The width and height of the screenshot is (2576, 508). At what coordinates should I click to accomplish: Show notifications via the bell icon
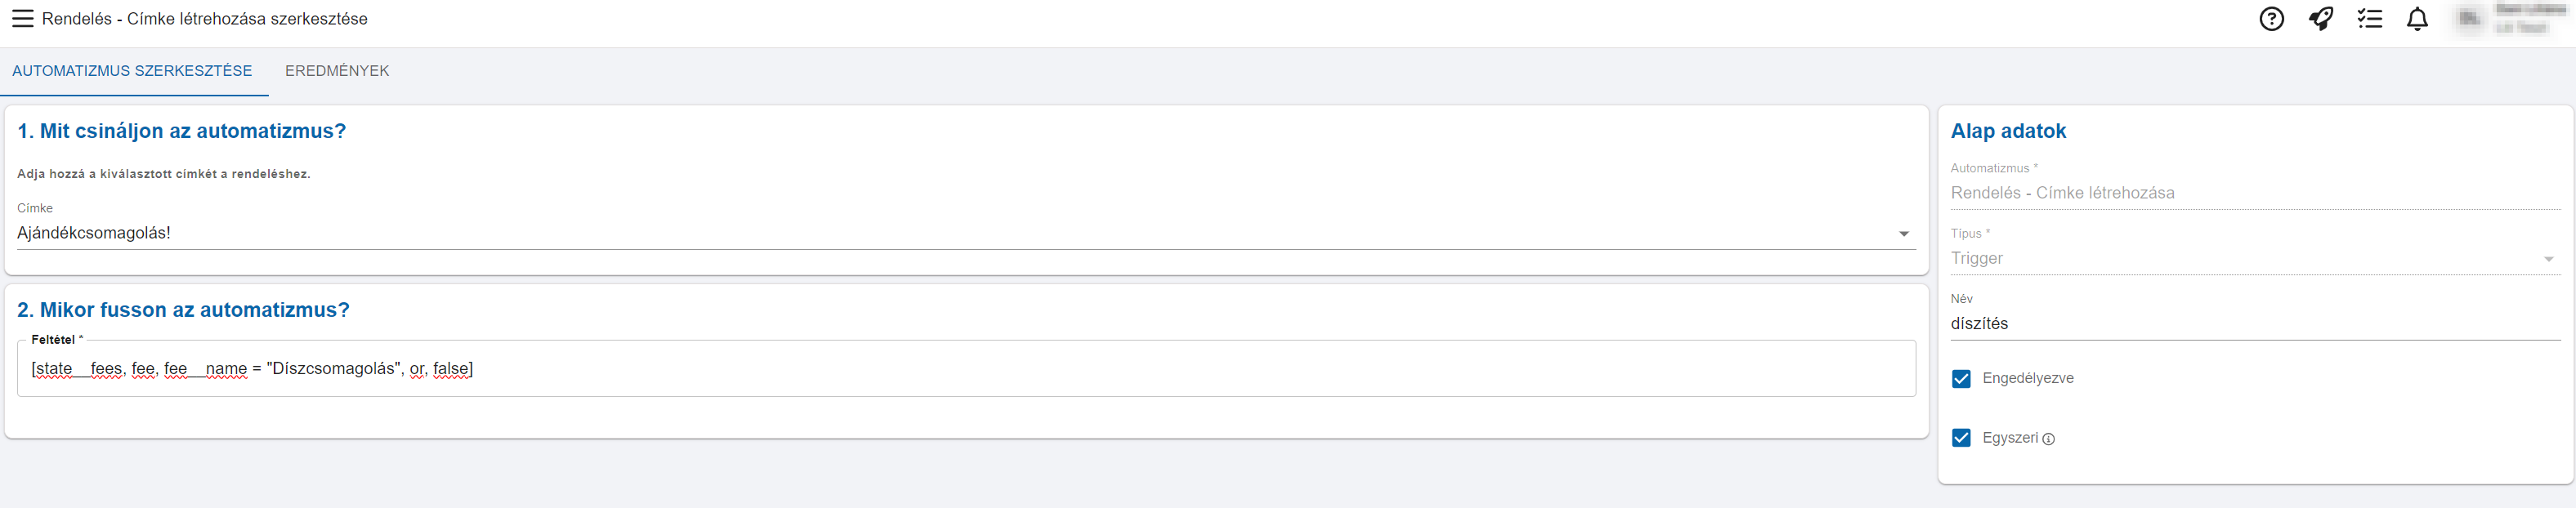(2417, 19)
